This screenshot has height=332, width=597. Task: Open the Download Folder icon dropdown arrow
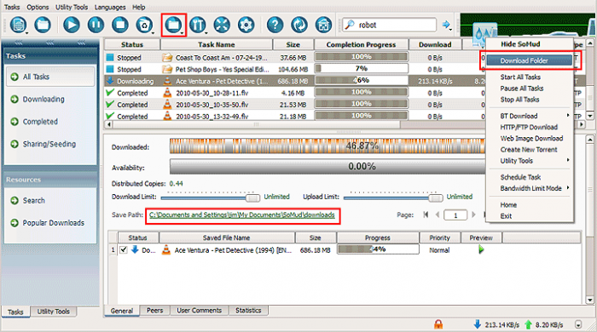182,33
